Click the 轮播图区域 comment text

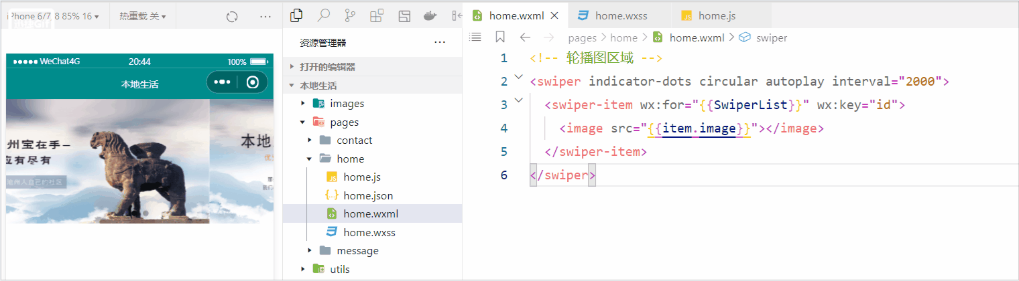[600, 58]
